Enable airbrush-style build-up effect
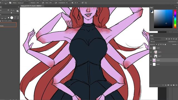Image resolution: width=178 pixels, height=100 pixels. pyautogui.click(x=56, y=3)
